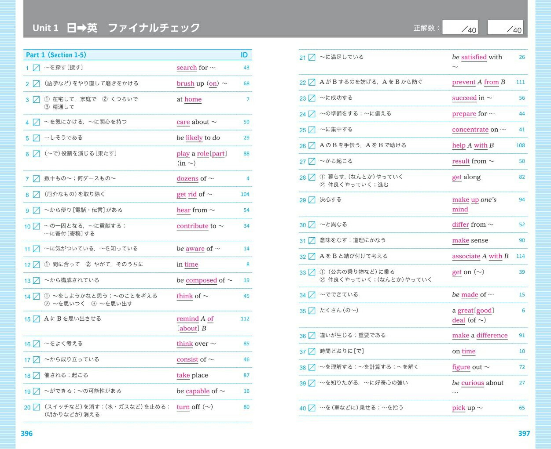Mark the checkbox for item 40
The width and height of the screenshot is (551, 449).
(x=312, y=408)
